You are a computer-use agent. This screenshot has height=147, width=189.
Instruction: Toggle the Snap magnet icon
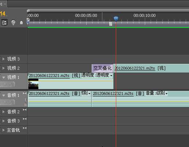(x=4, y=22)
